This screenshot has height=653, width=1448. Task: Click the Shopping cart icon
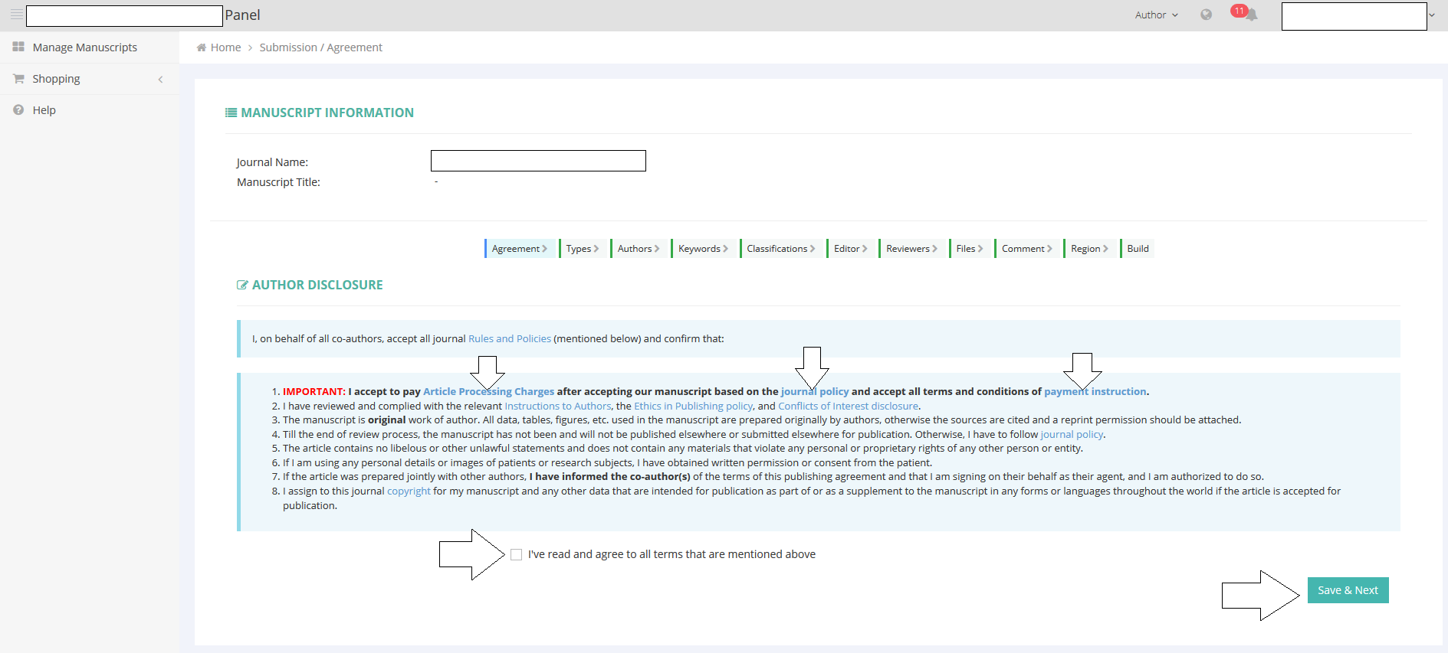[18, 79]
